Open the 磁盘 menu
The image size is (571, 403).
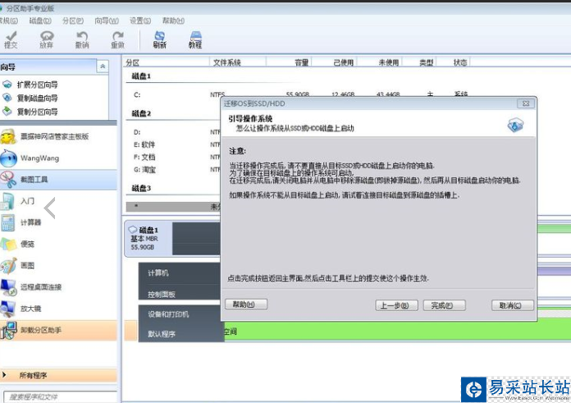click(40, 21)
